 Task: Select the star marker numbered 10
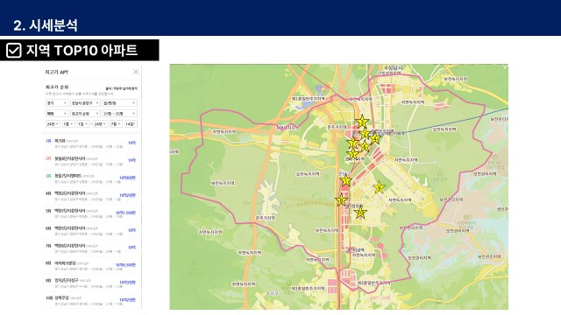click(360, 213)
